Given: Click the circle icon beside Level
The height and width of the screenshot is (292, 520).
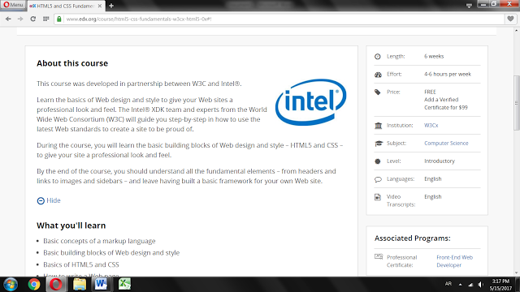Looking at the screenshot, I should [x=378, y=161].
